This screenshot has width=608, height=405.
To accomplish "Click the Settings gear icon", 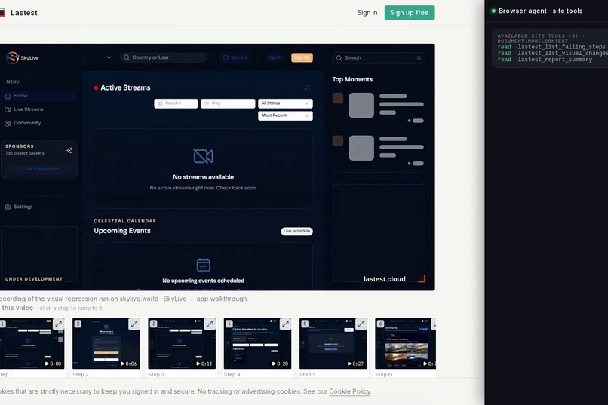I will (x=8, y=207).
